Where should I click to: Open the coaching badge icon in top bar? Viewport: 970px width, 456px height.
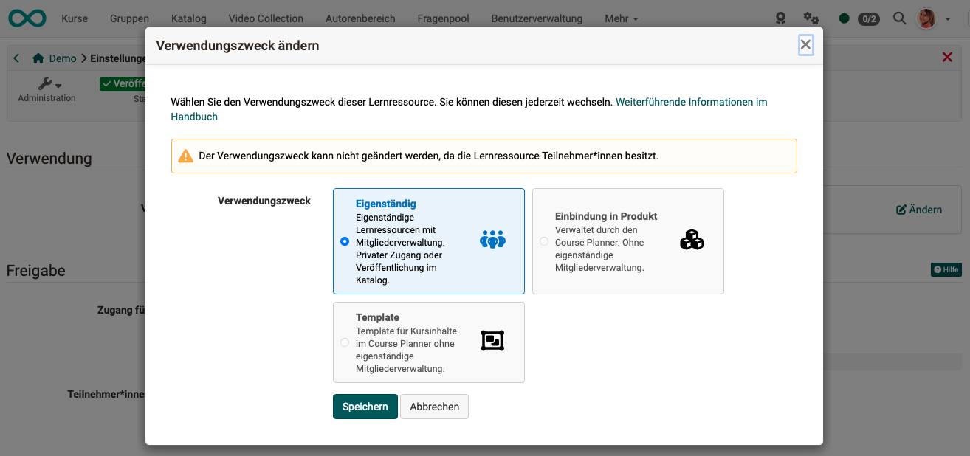coord(780,18)
